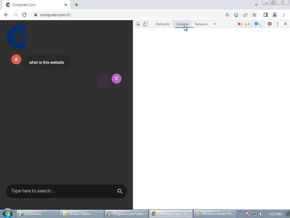Viewport: 290px width, 218px height.
Task: Open the Chrome profile avatar
Action: click(275, 15)
